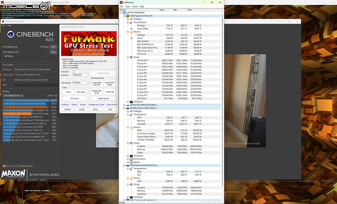The height and width of the screenshot is (204, 337).
Task: Click the Performance gauge icon in HWMonitor
Action: [131, 159]
